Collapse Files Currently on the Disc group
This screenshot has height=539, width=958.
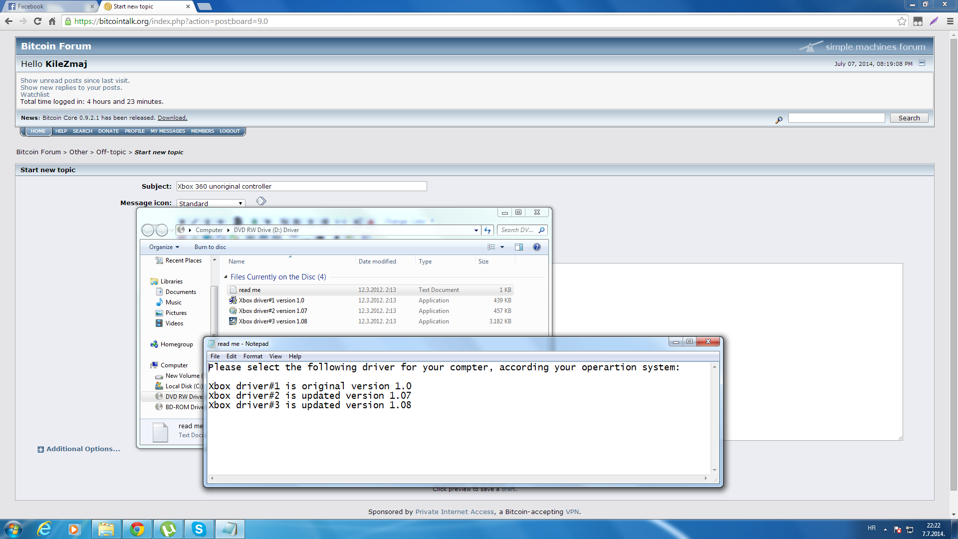tap(226, 277)
